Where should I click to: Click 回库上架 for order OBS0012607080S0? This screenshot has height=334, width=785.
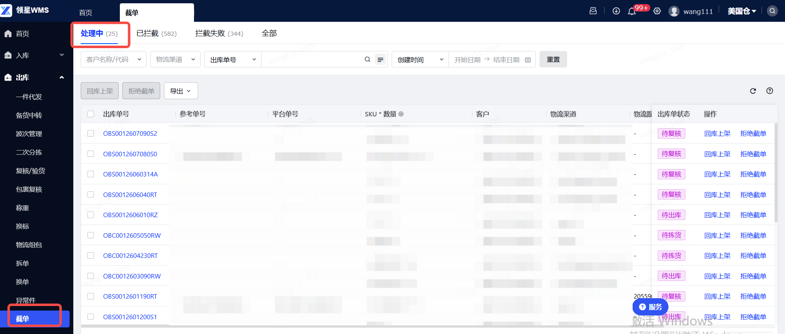(717, 154)
